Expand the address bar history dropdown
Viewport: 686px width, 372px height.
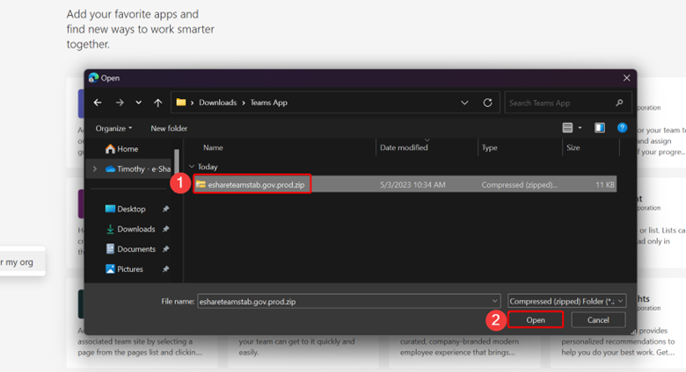tap(464, 103)
